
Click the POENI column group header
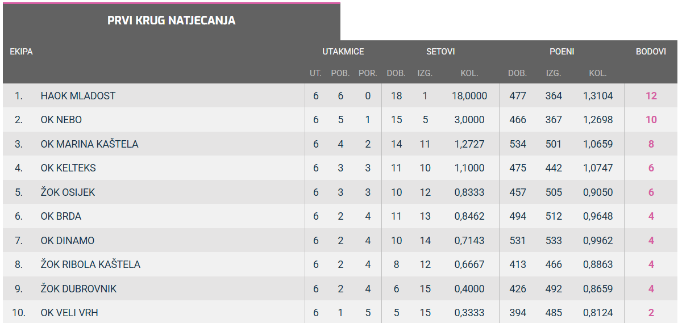[561, 52]
